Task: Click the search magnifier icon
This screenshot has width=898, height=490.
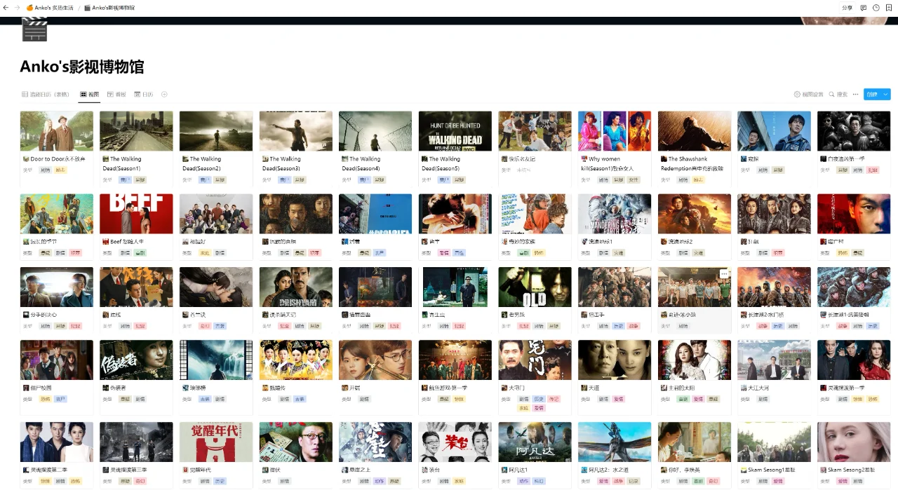Action: pyautogui.click(x=831, y=94)
